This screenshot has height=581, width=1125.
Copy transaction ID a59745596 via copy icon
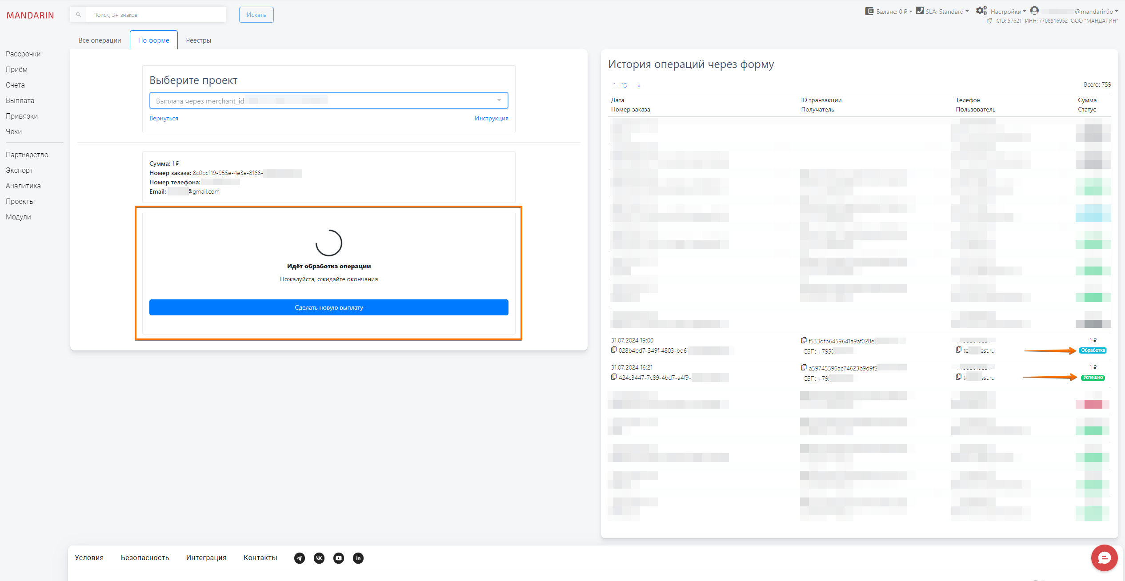[x=804, y=367]
